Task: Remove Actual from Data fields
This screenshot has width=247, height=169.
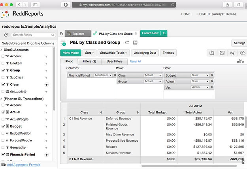Action: pyautogui.click(x=212, y=81)
